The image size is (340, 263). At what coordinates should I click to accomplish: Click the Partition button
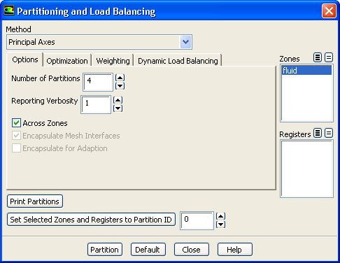[x=105, y=250]
